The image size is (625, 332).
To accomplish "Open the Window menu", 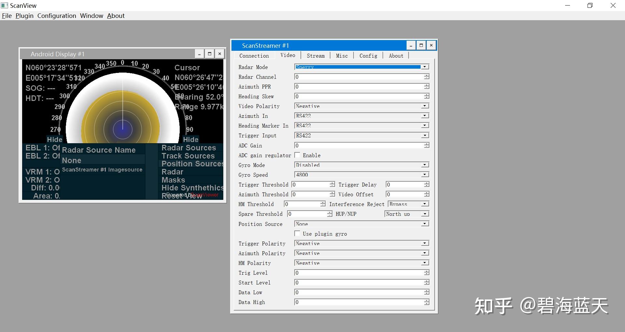I will [91, 16].
